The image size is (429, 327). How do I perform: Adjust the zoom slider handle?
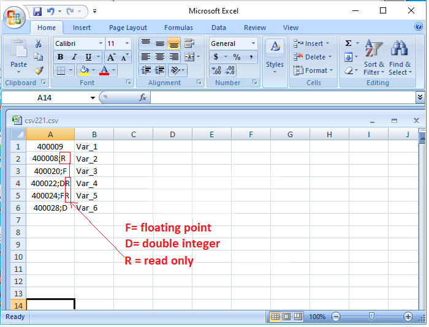tap(371, 317)
